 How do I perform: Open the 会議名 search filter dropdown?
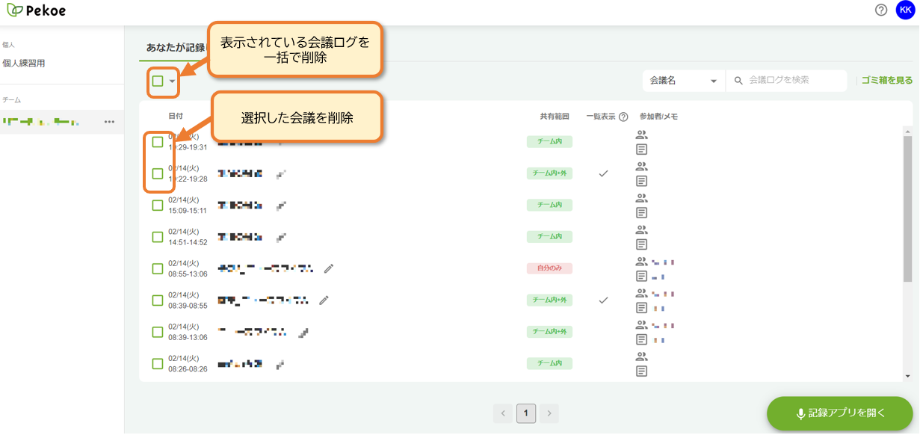(683, 81)
